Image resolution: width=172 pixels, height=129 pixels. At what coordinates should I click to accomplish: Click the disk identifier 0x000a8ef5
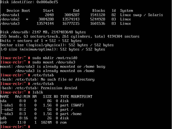(x=47, y=2)
